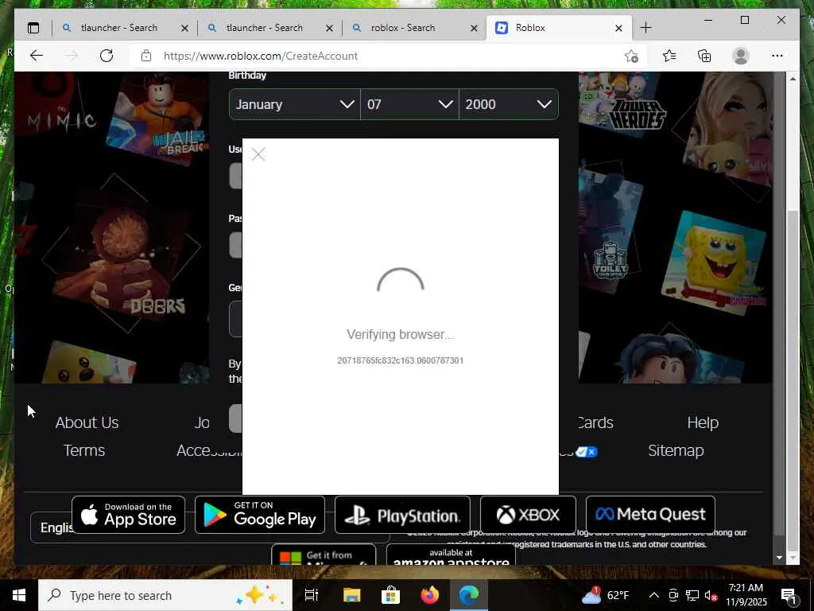The height and width of the screenshot is (611, 814).
Task: Open a new browser tab
Action: pos(645,28)
